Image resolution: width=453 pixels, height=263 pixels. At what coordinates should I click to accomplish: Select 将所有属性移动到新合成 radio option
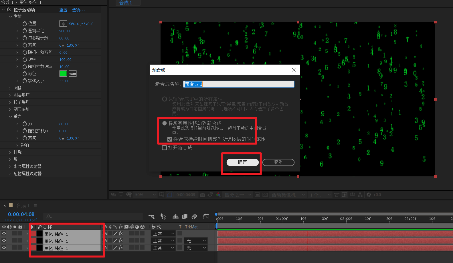pyautogui.click(x=165, y=123)
